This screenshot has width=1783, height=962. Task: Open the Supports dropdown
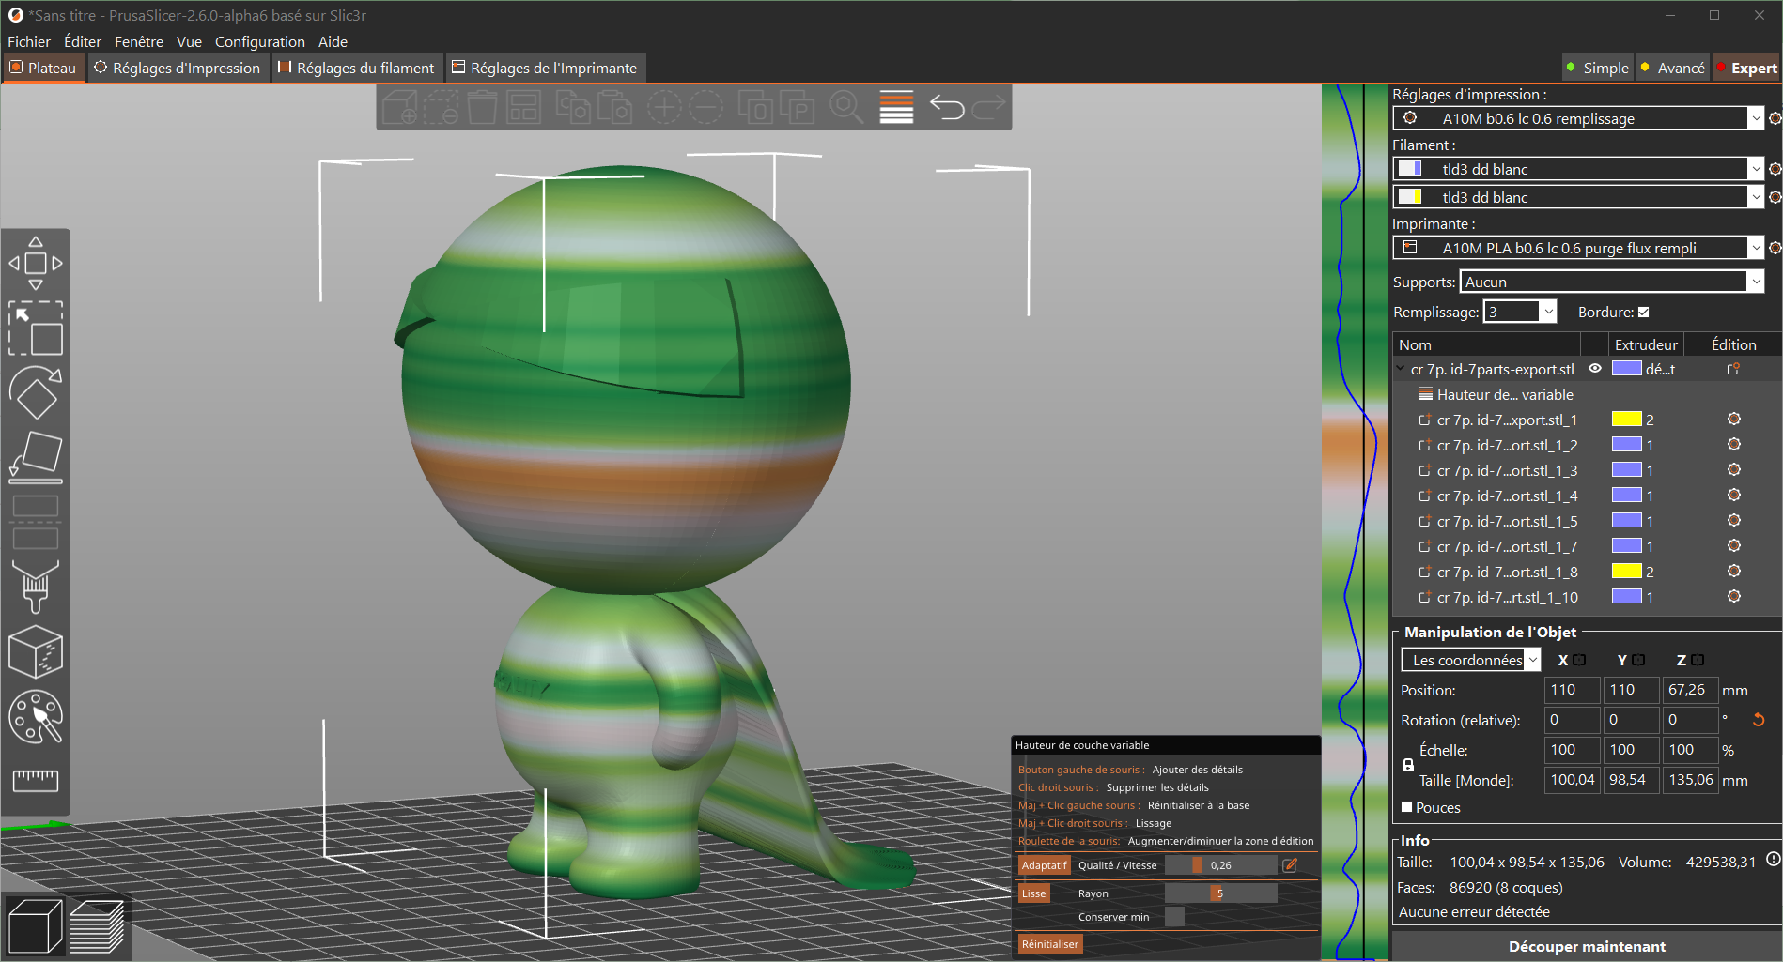click(1756, 281)
